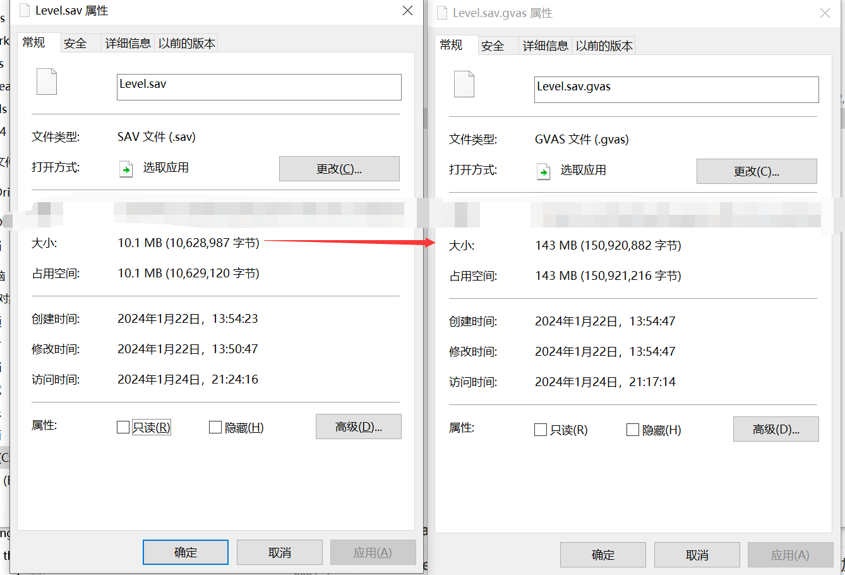Click the title bar file icon of Level.sav 属性

pyautogui.click(x=25, y=10)
